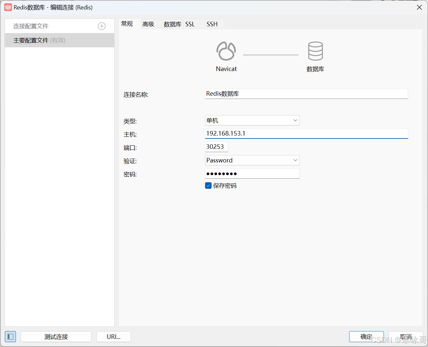This screenshot has width=428, height=347.
Task: Switch to the 高级 tab
Action: [x=151, y=24]
